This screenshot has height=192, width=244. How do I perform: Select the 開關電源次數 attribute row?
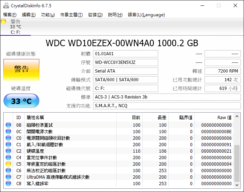click(x=119, y=131)
